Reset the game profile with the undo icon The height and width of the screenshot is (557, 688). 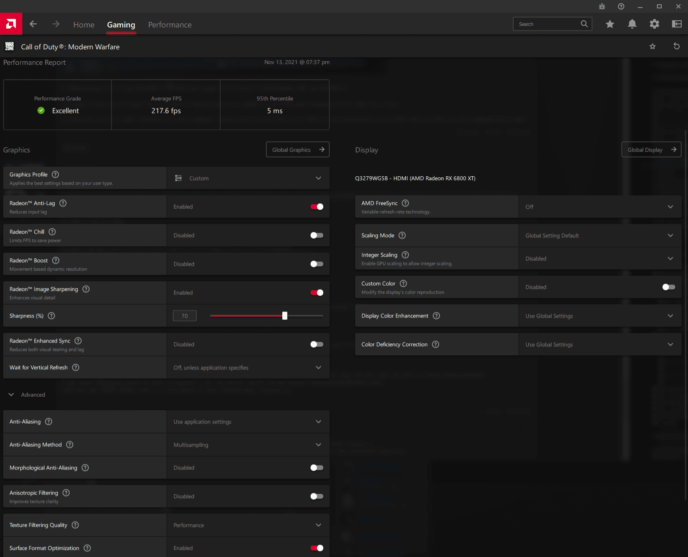(x=676, y=46)
